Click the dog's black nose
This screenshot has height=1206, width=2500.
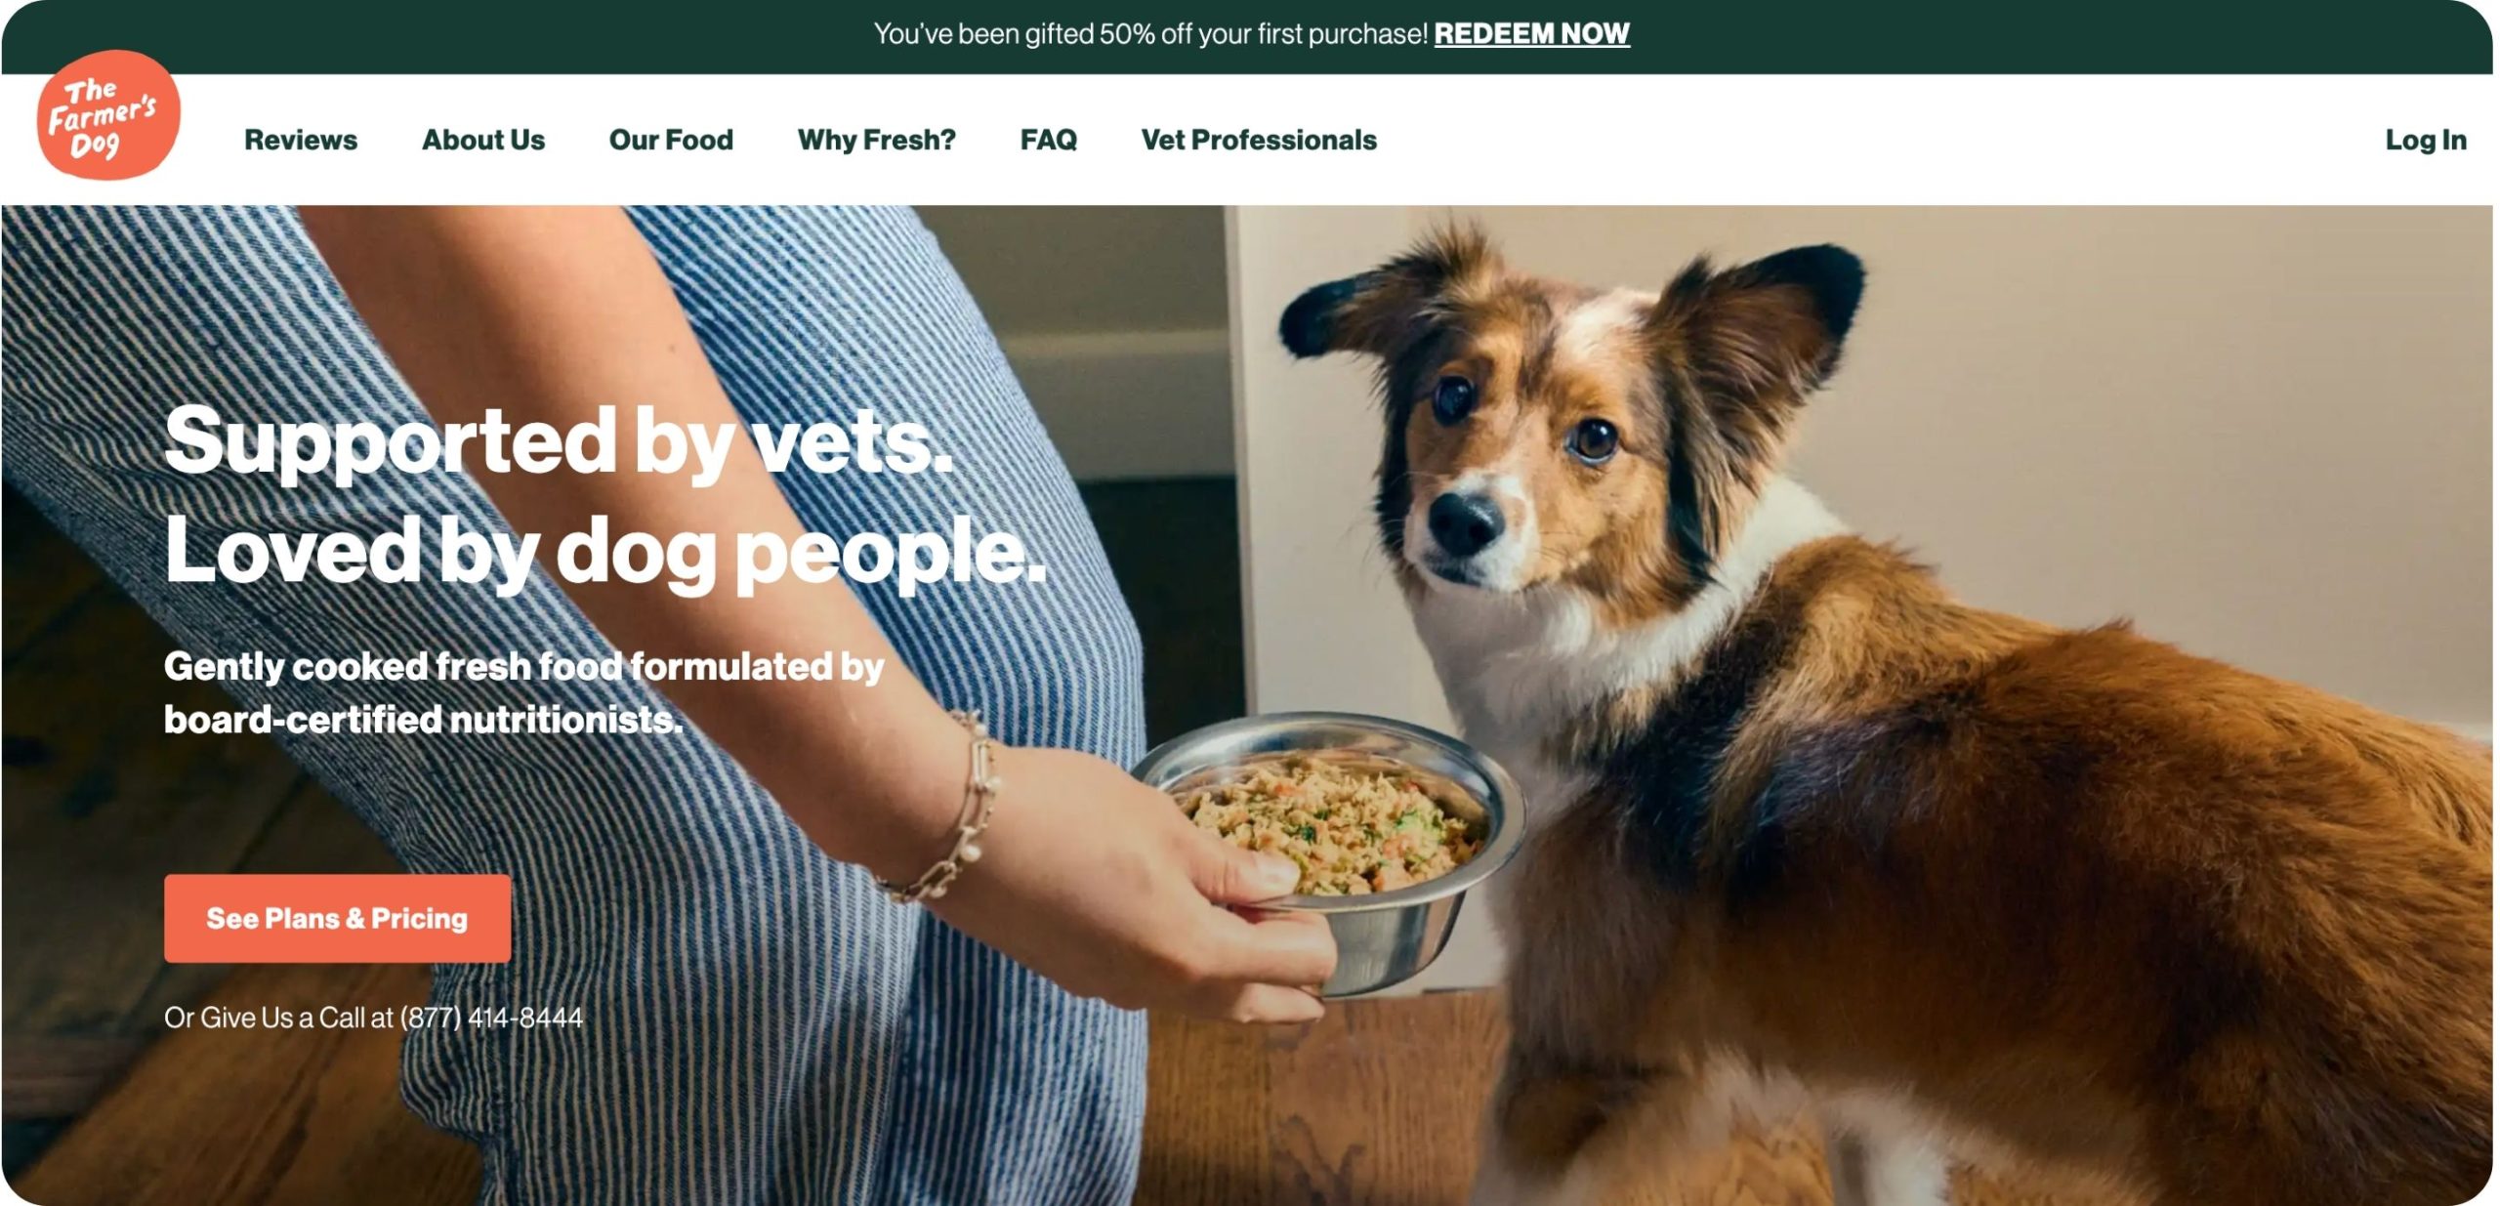[1464, 521]
